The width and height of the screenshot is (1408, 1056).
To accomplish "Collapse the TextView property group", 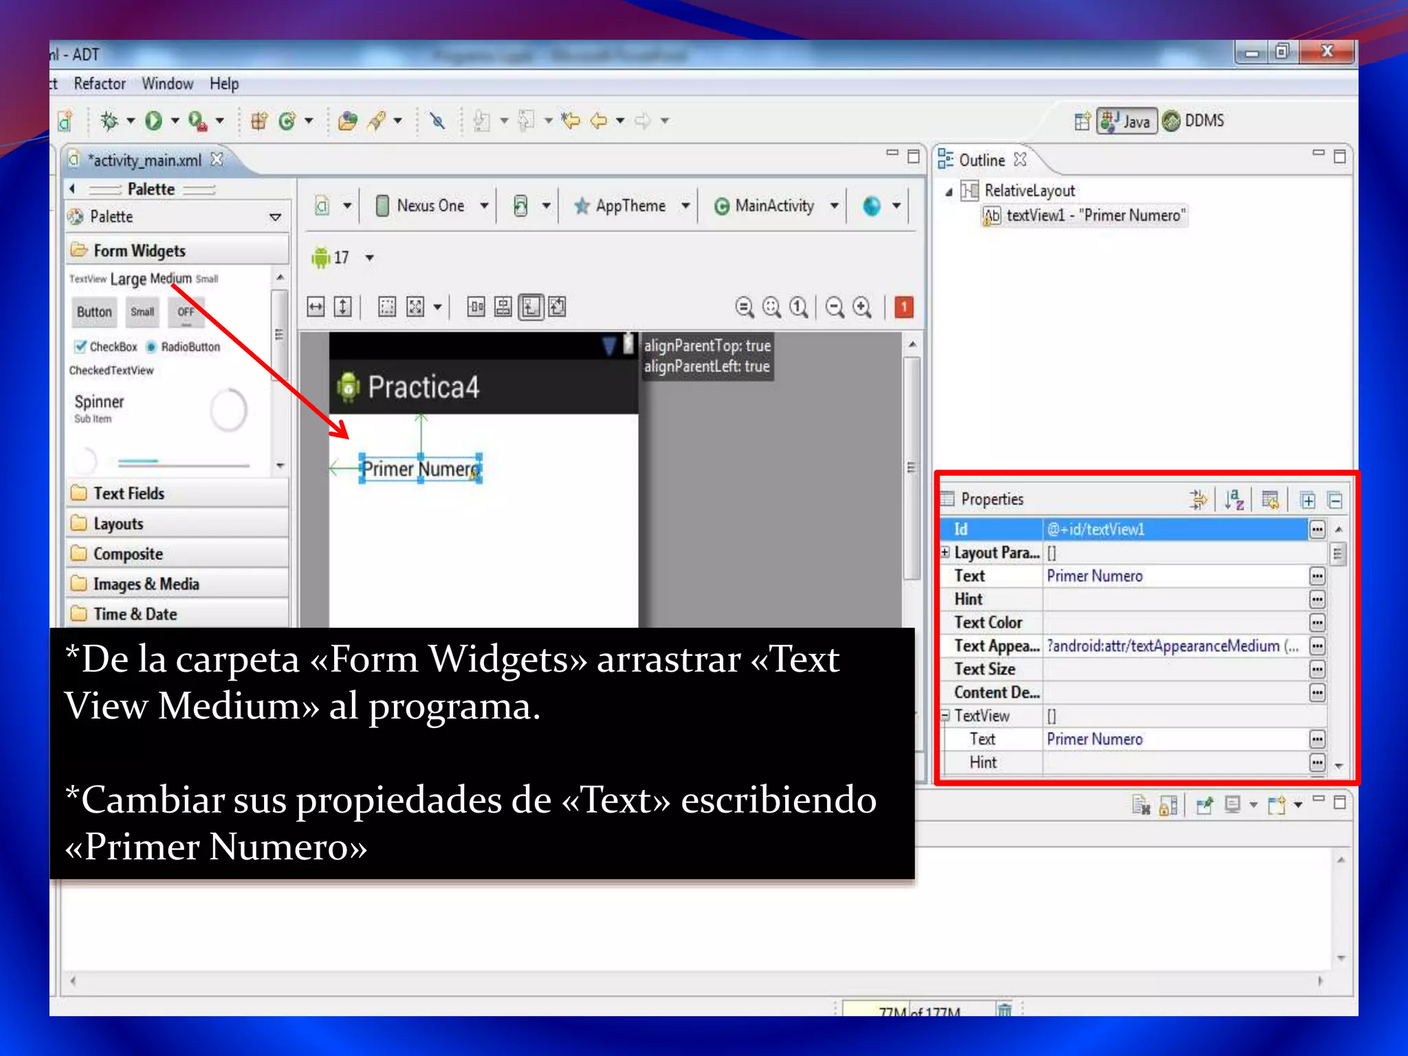I will (x=945, y=716).
